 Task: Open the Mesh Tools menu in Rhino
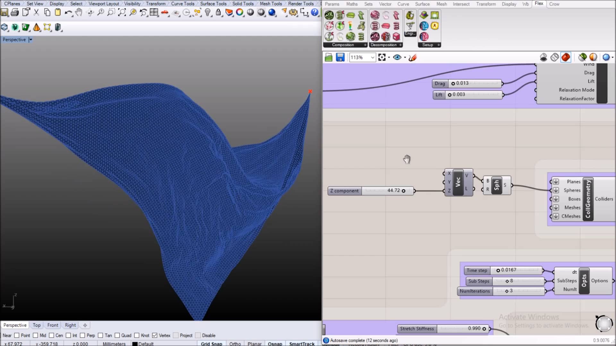point(270,4)
